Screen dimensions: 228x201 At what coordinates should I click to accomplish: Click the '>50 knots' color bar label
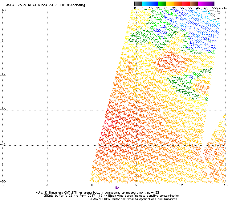pyautogui.click(x=219, y=8)
